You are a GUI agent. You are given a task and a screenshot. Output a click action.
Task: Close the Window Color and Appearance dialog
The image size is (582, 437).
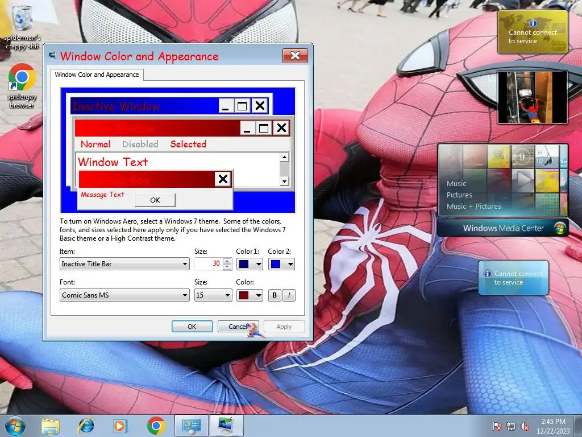(x=295, y=56)
